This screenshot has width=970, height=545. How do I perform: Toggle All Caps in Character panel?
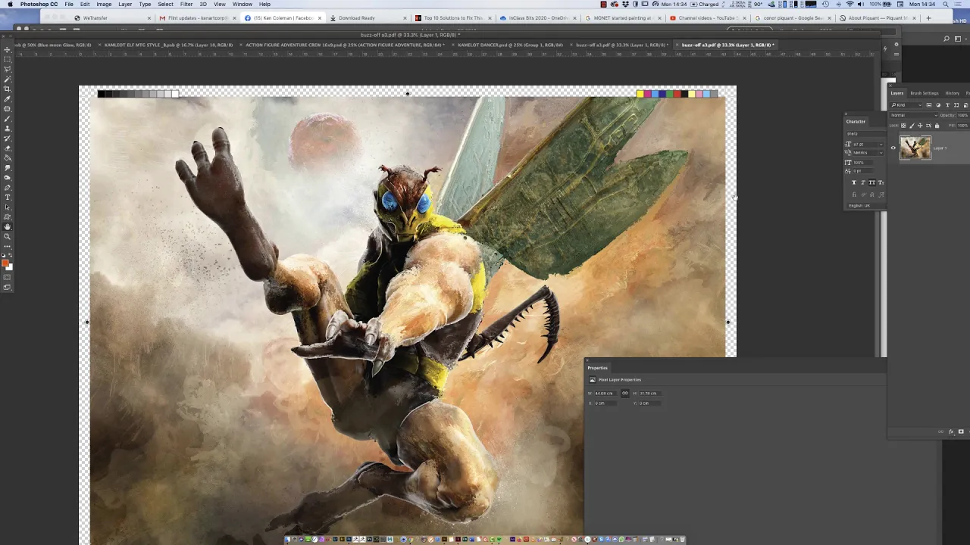point(872,182)
